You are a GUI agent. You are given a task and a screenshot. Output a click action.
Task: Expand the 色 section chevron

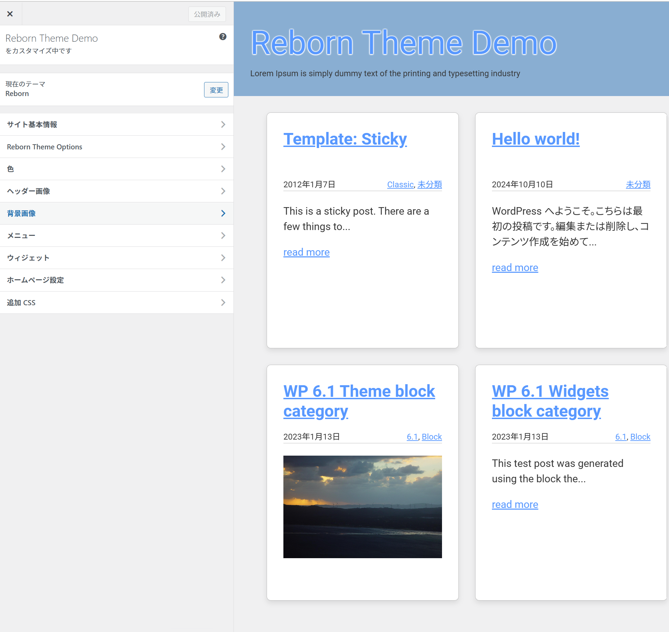tap(223, 169)
